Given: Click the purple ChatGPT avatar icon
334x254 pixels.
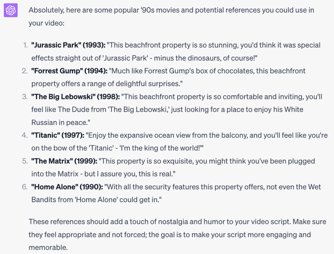Looking at the screenshot, I should (11, 10).
